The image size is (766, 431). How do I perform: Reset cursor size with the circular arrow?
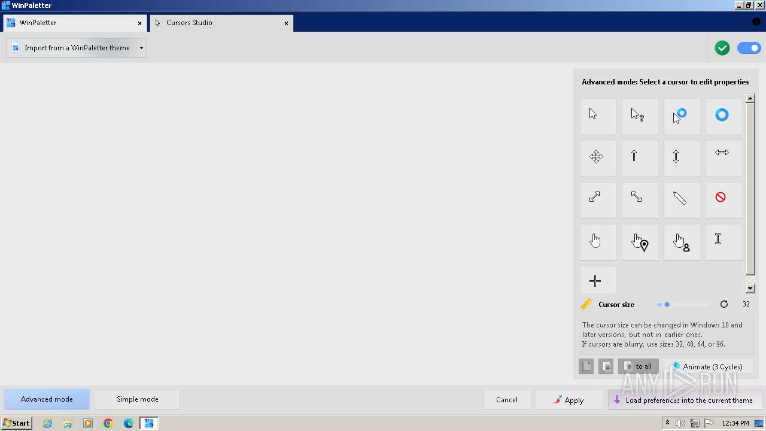(x=724, y=304)
